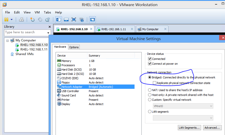The width and height of the screenshot is (225, 135).
Task: Close the Virtual Machine Settings dialog
Action: (222, 38)
